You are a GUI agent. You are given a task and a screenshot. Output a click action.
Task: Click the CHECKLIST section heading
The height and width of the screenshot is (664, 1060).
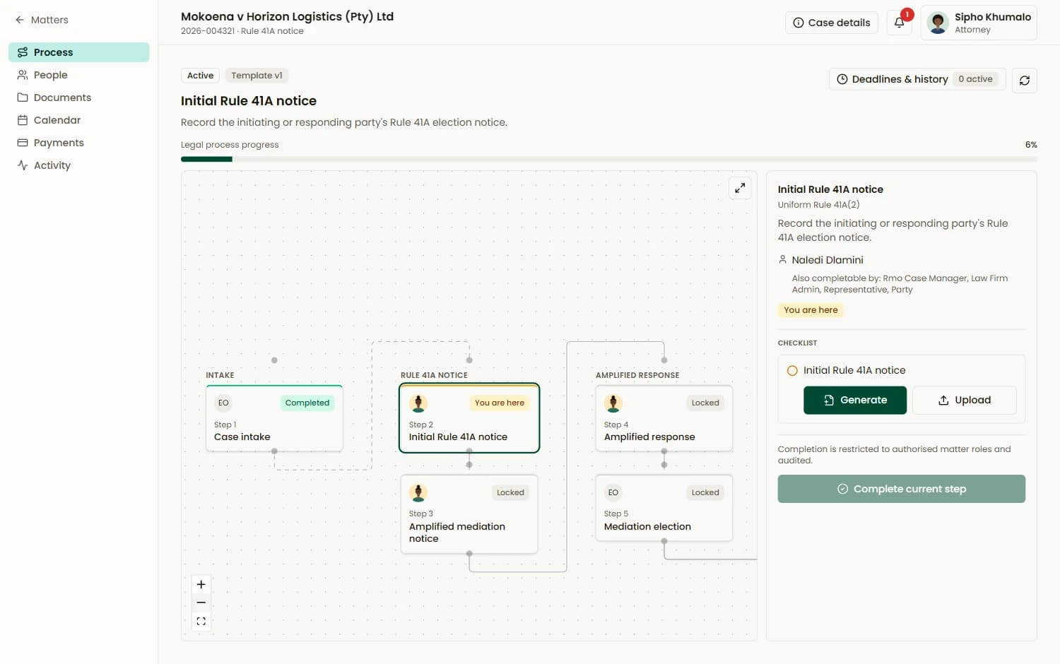[797, 343]
